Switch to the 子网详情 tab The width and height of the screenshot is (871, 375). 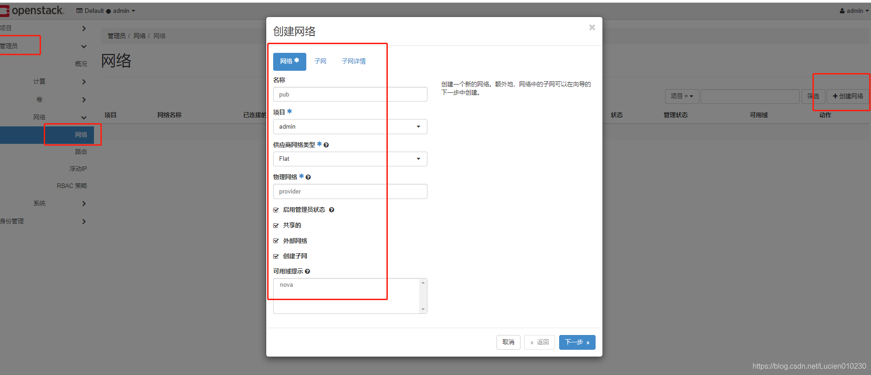point(354,62)
